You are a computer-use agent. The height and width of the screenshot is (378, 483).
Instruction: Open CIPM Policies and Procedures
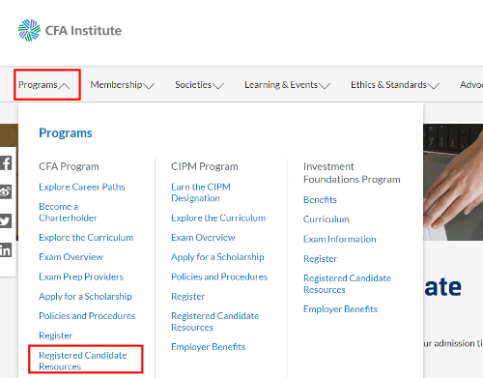[219, 276]
